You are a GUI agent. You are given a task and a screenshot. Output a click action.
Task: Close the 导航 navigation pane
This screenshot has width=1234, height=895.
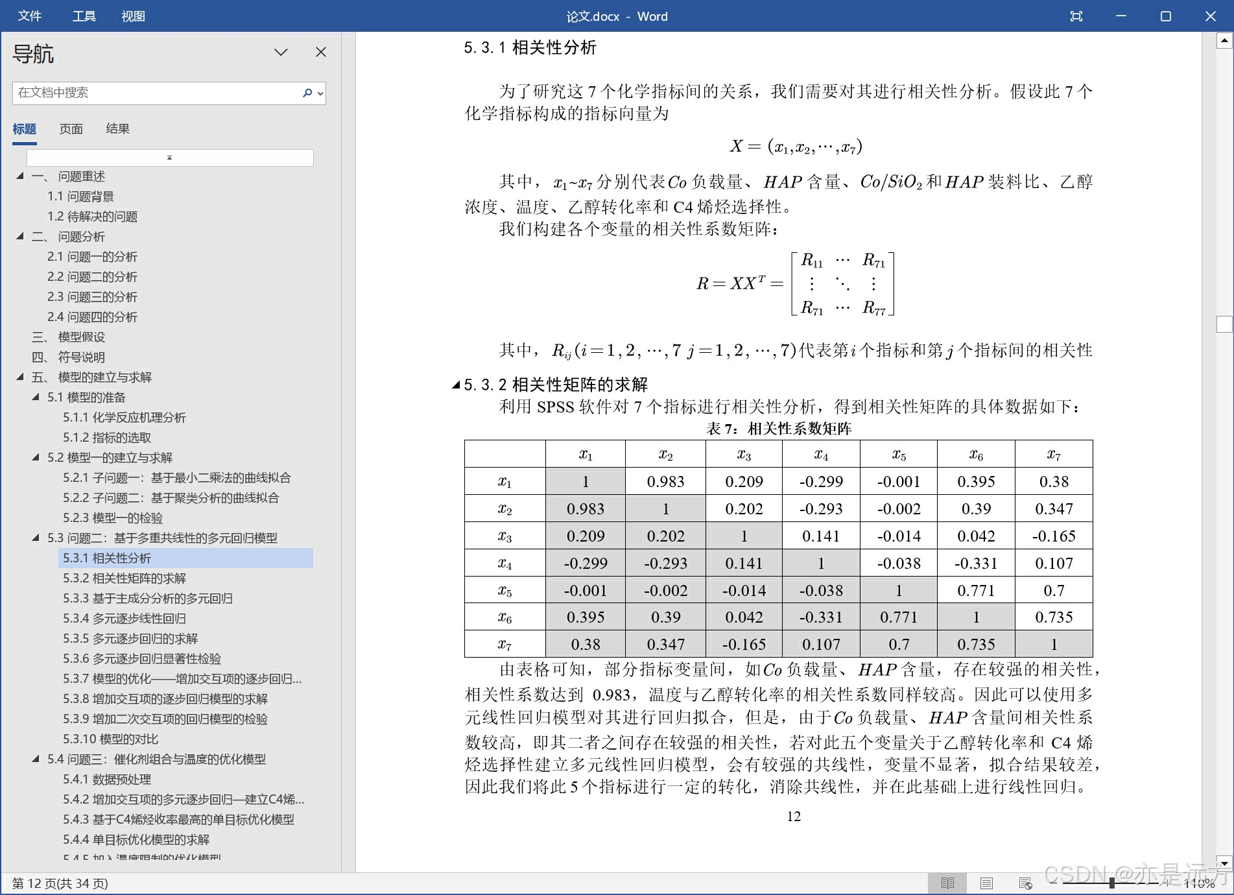pos(321,52)
